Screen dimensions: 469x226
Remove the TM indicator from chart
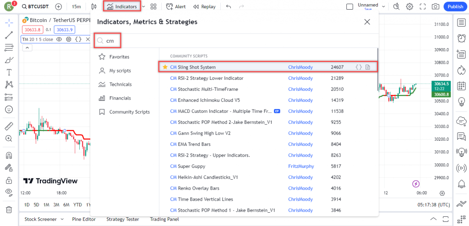(87, 39)
